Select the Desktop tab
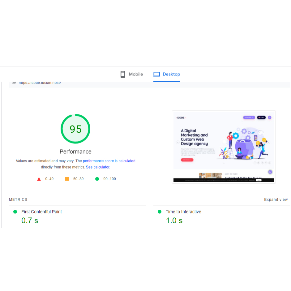The height and width of the screenshot is (291, 291). pyautogui.click(x=166, y=74)
